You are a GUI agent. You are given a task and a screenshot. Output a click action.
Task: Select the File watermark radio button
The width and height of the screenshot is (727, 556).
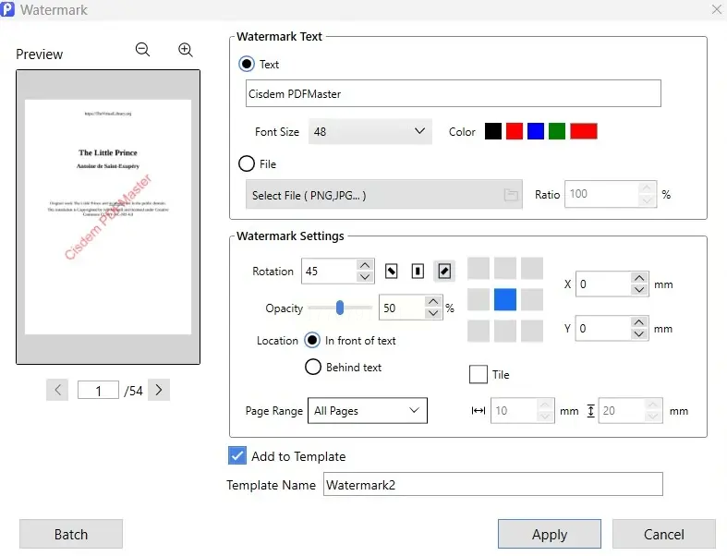[247, 163]
